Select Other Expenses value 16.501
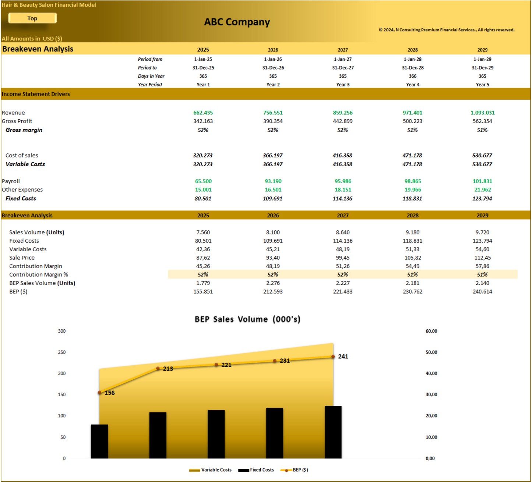This screenshot has width=532, height=482. pos(273,189)
